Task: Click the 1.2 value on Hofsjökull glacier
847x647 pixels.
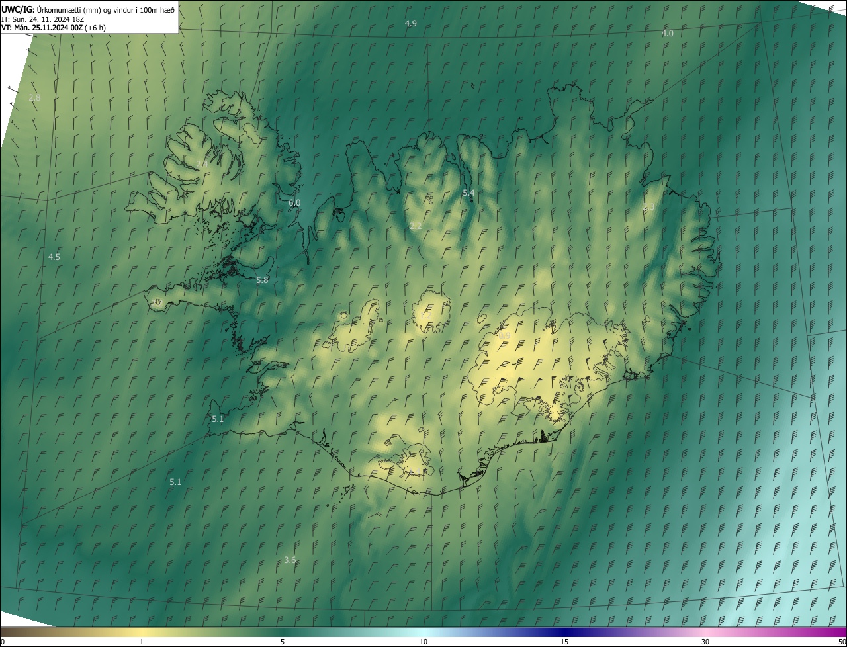Action: click(x=425, y=316)
